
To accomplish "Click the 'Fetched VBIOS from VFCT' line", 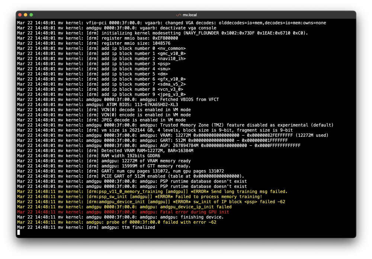I will click(x=118, y=99).
